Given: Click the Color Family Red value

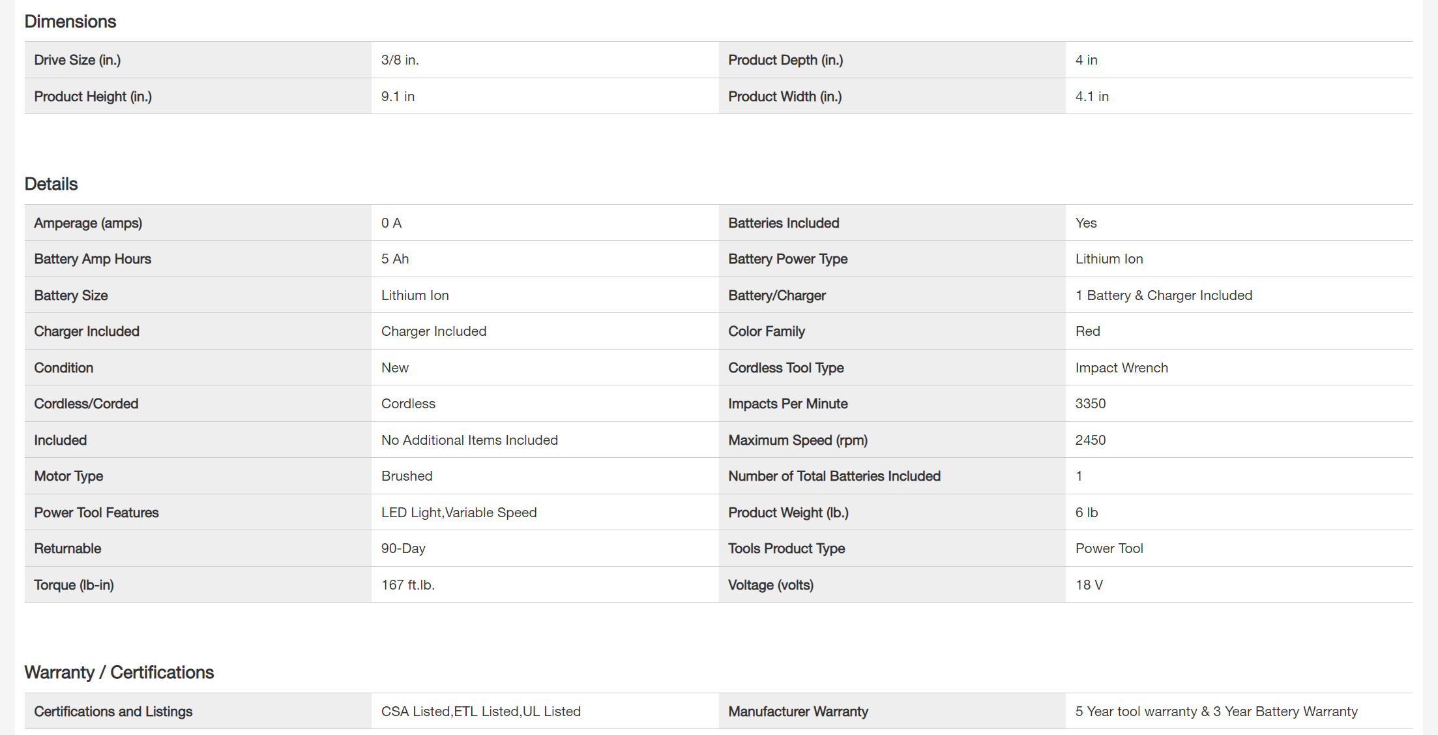Looking at the screenshot, I should click(x=1087, y=331).
